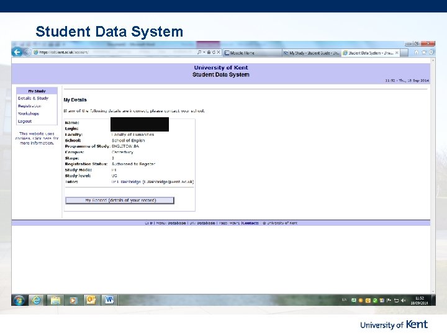The width and height of the screenshot is (447, 335).
Task: Open the Windows Start button
Action: pos(19,300)
